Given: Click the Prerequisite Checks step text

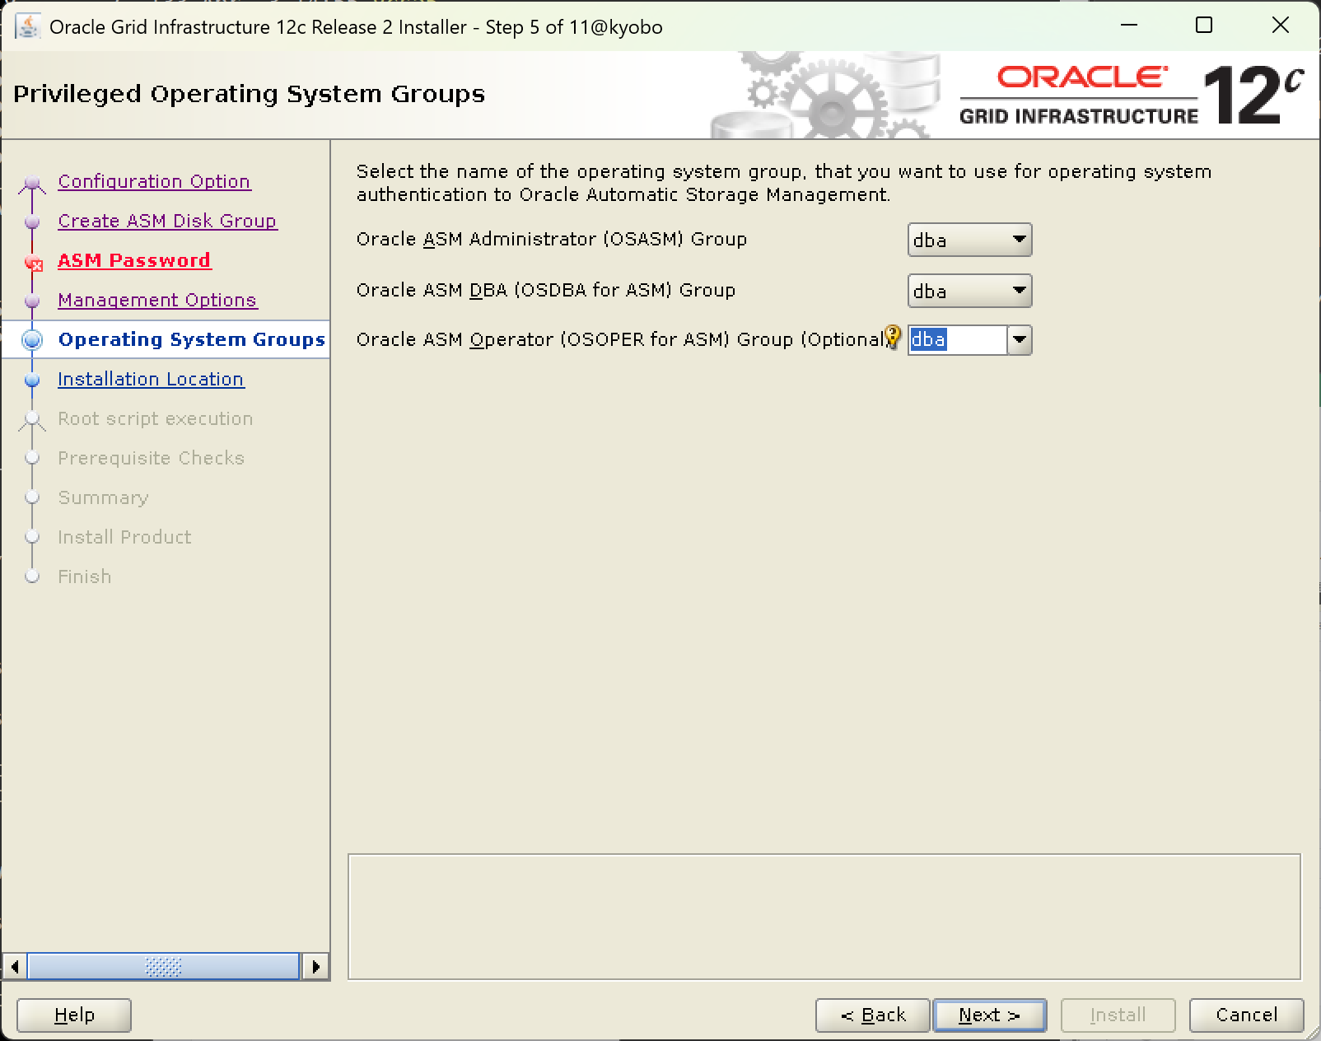Looking at the screenshot, I should click(x=151, y=458).
